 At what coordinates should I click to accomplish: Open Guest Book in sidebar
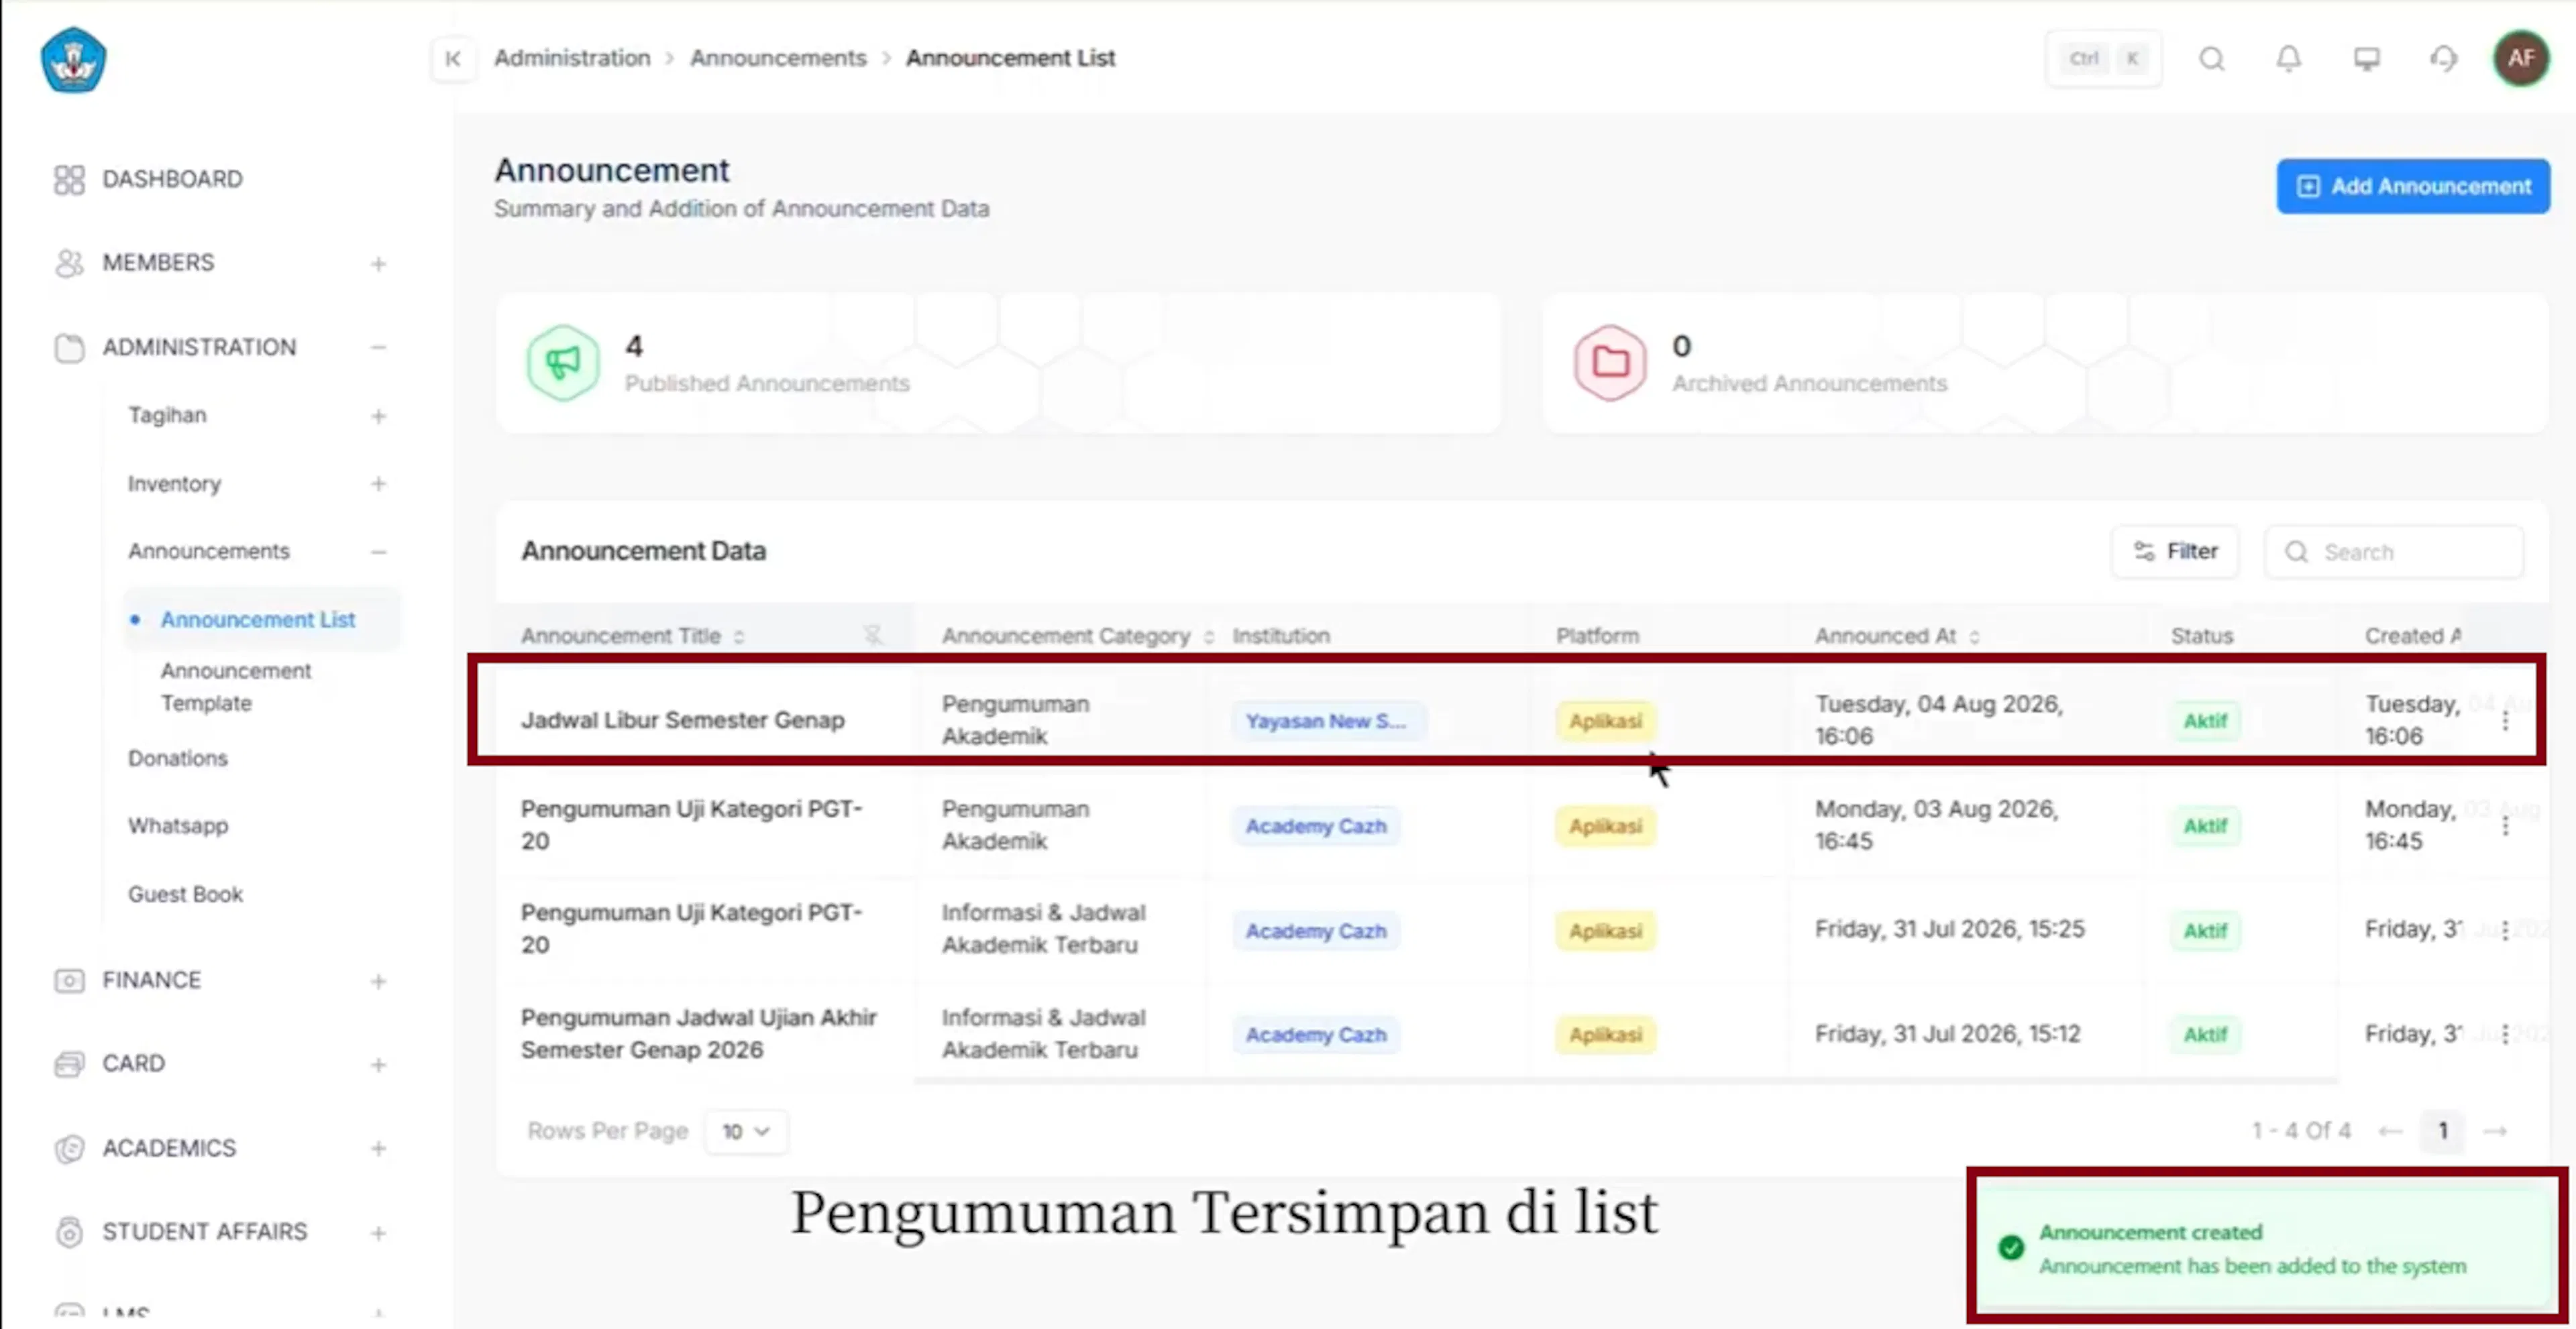pos(185,894)
